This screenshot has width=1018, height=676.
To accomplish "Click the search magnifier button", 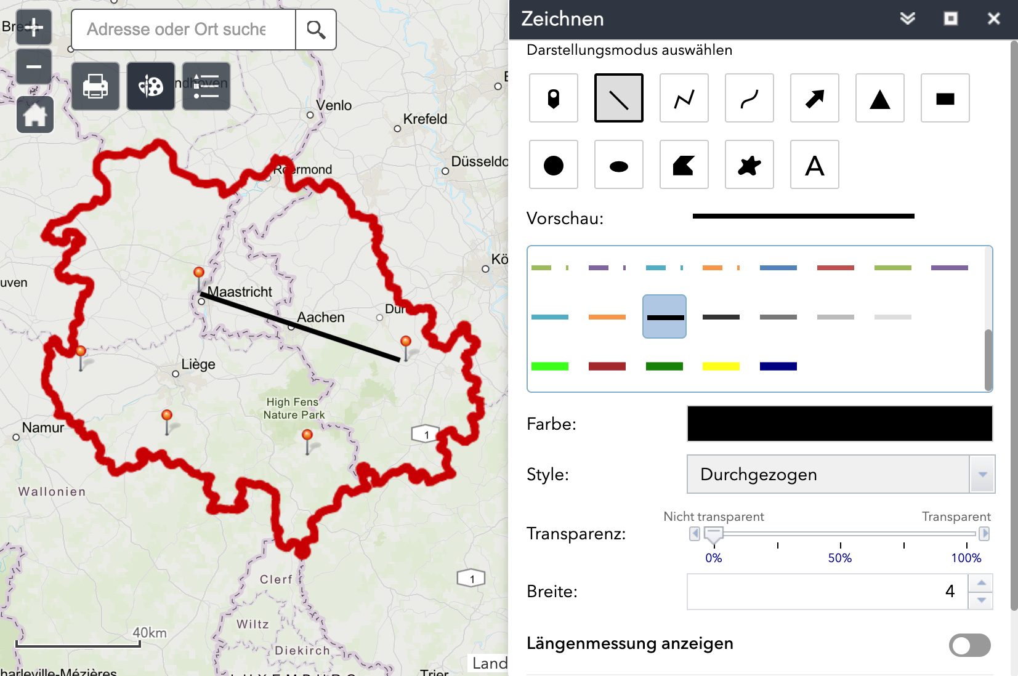I will (316, 30).
